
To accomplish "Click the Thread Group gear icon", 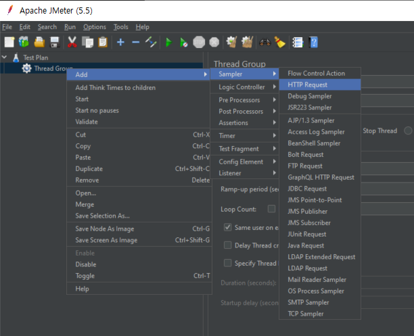I will (x=26, y=68).
